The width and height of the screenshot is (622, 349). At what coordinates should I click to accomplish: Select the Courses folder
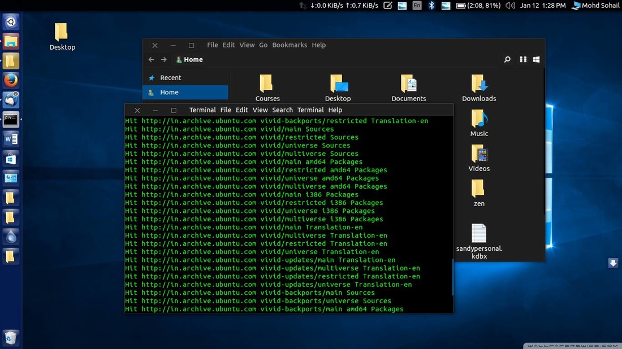tap(267, 88)
